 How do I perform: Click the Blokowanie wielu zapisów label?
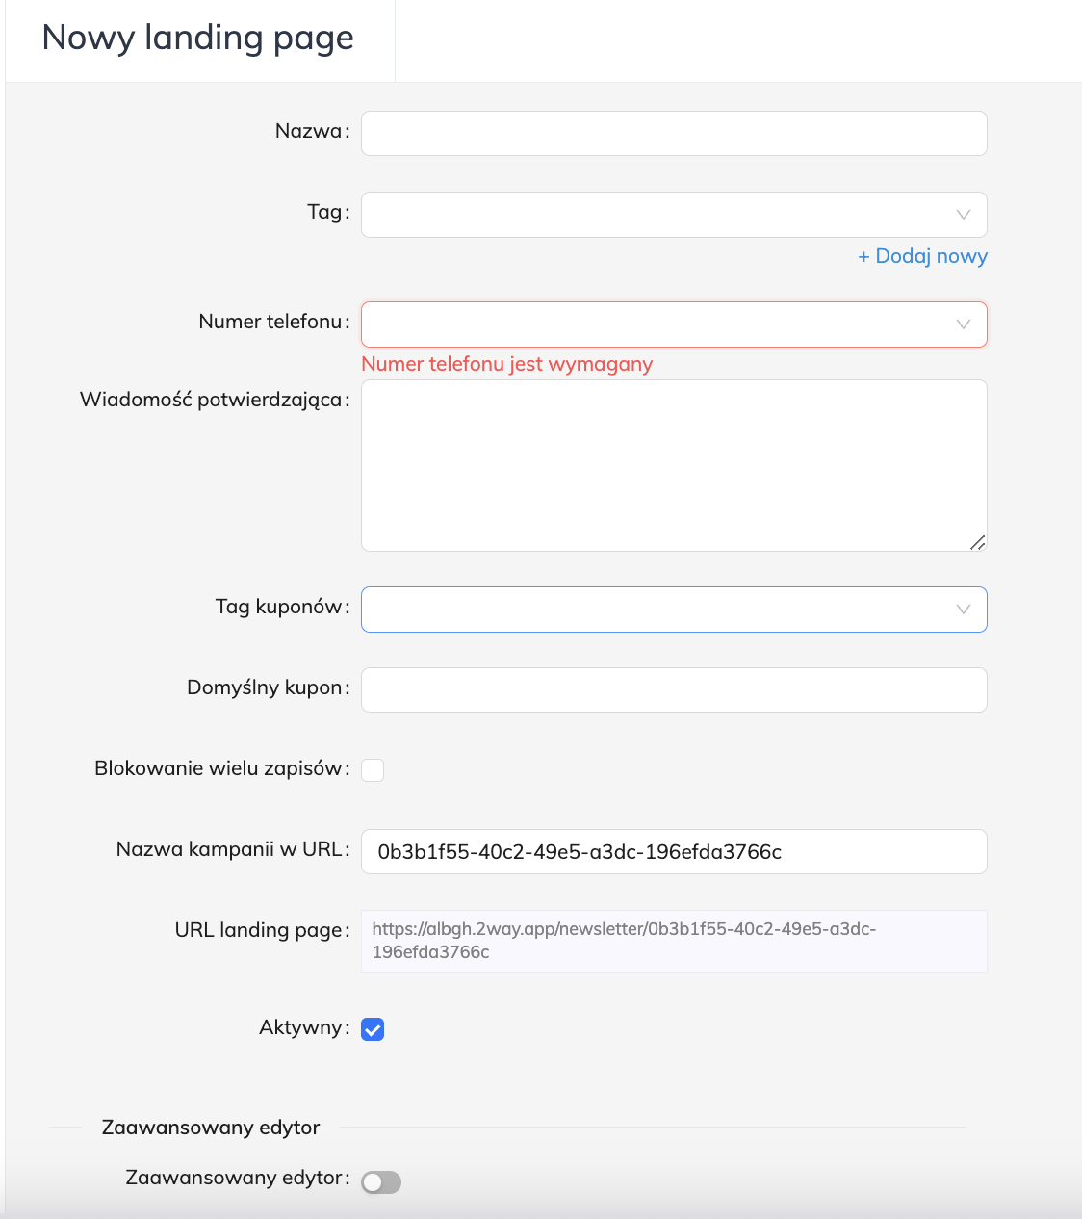(x=219, y=768)
